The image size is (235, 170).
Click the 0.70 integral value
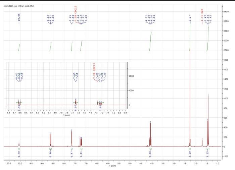point(19,154)
